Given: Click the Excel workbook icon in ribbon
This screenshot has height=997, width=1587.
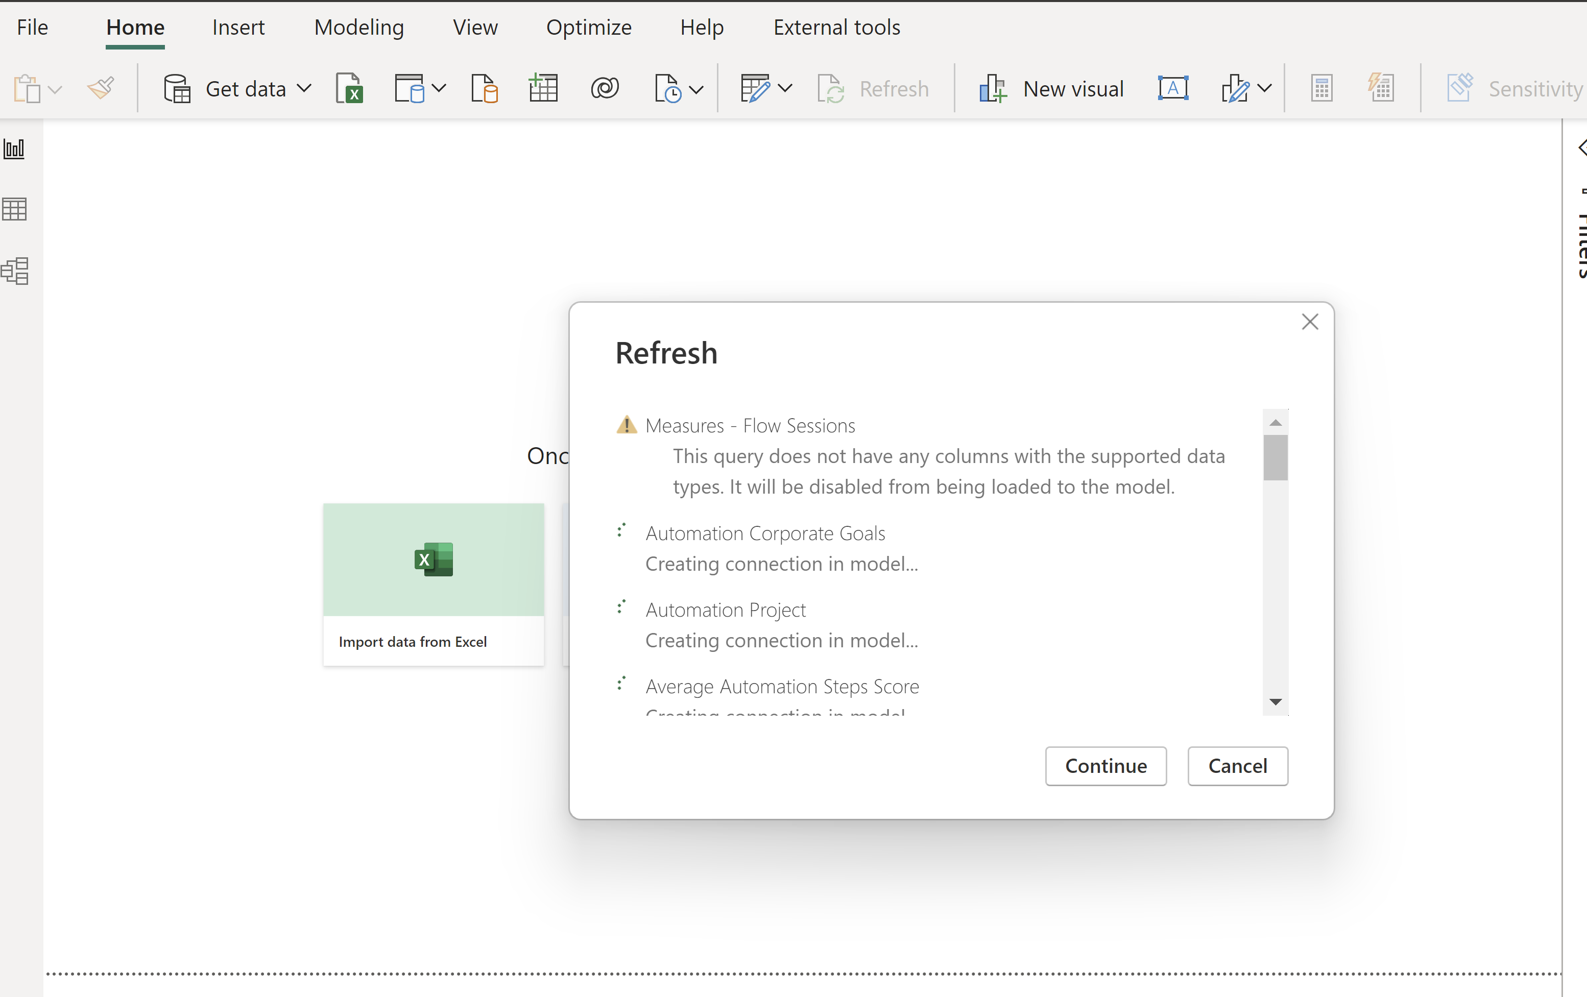Looking at the screenshot, I should [x=349, y=88].
